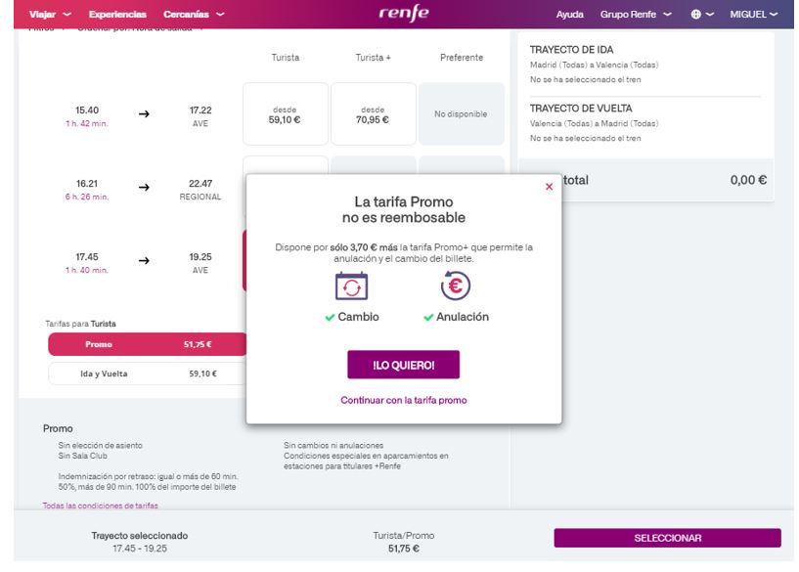Open the globe language selector

[x=703, y=15]
